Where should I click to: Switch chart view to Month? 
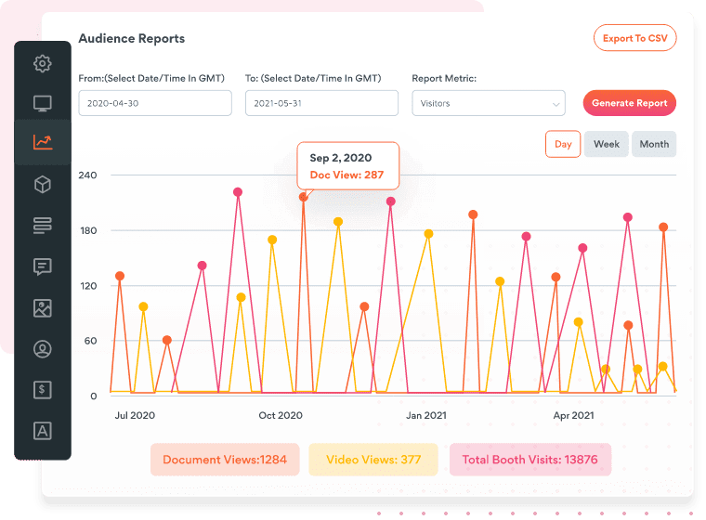click(x=654, y=144)
